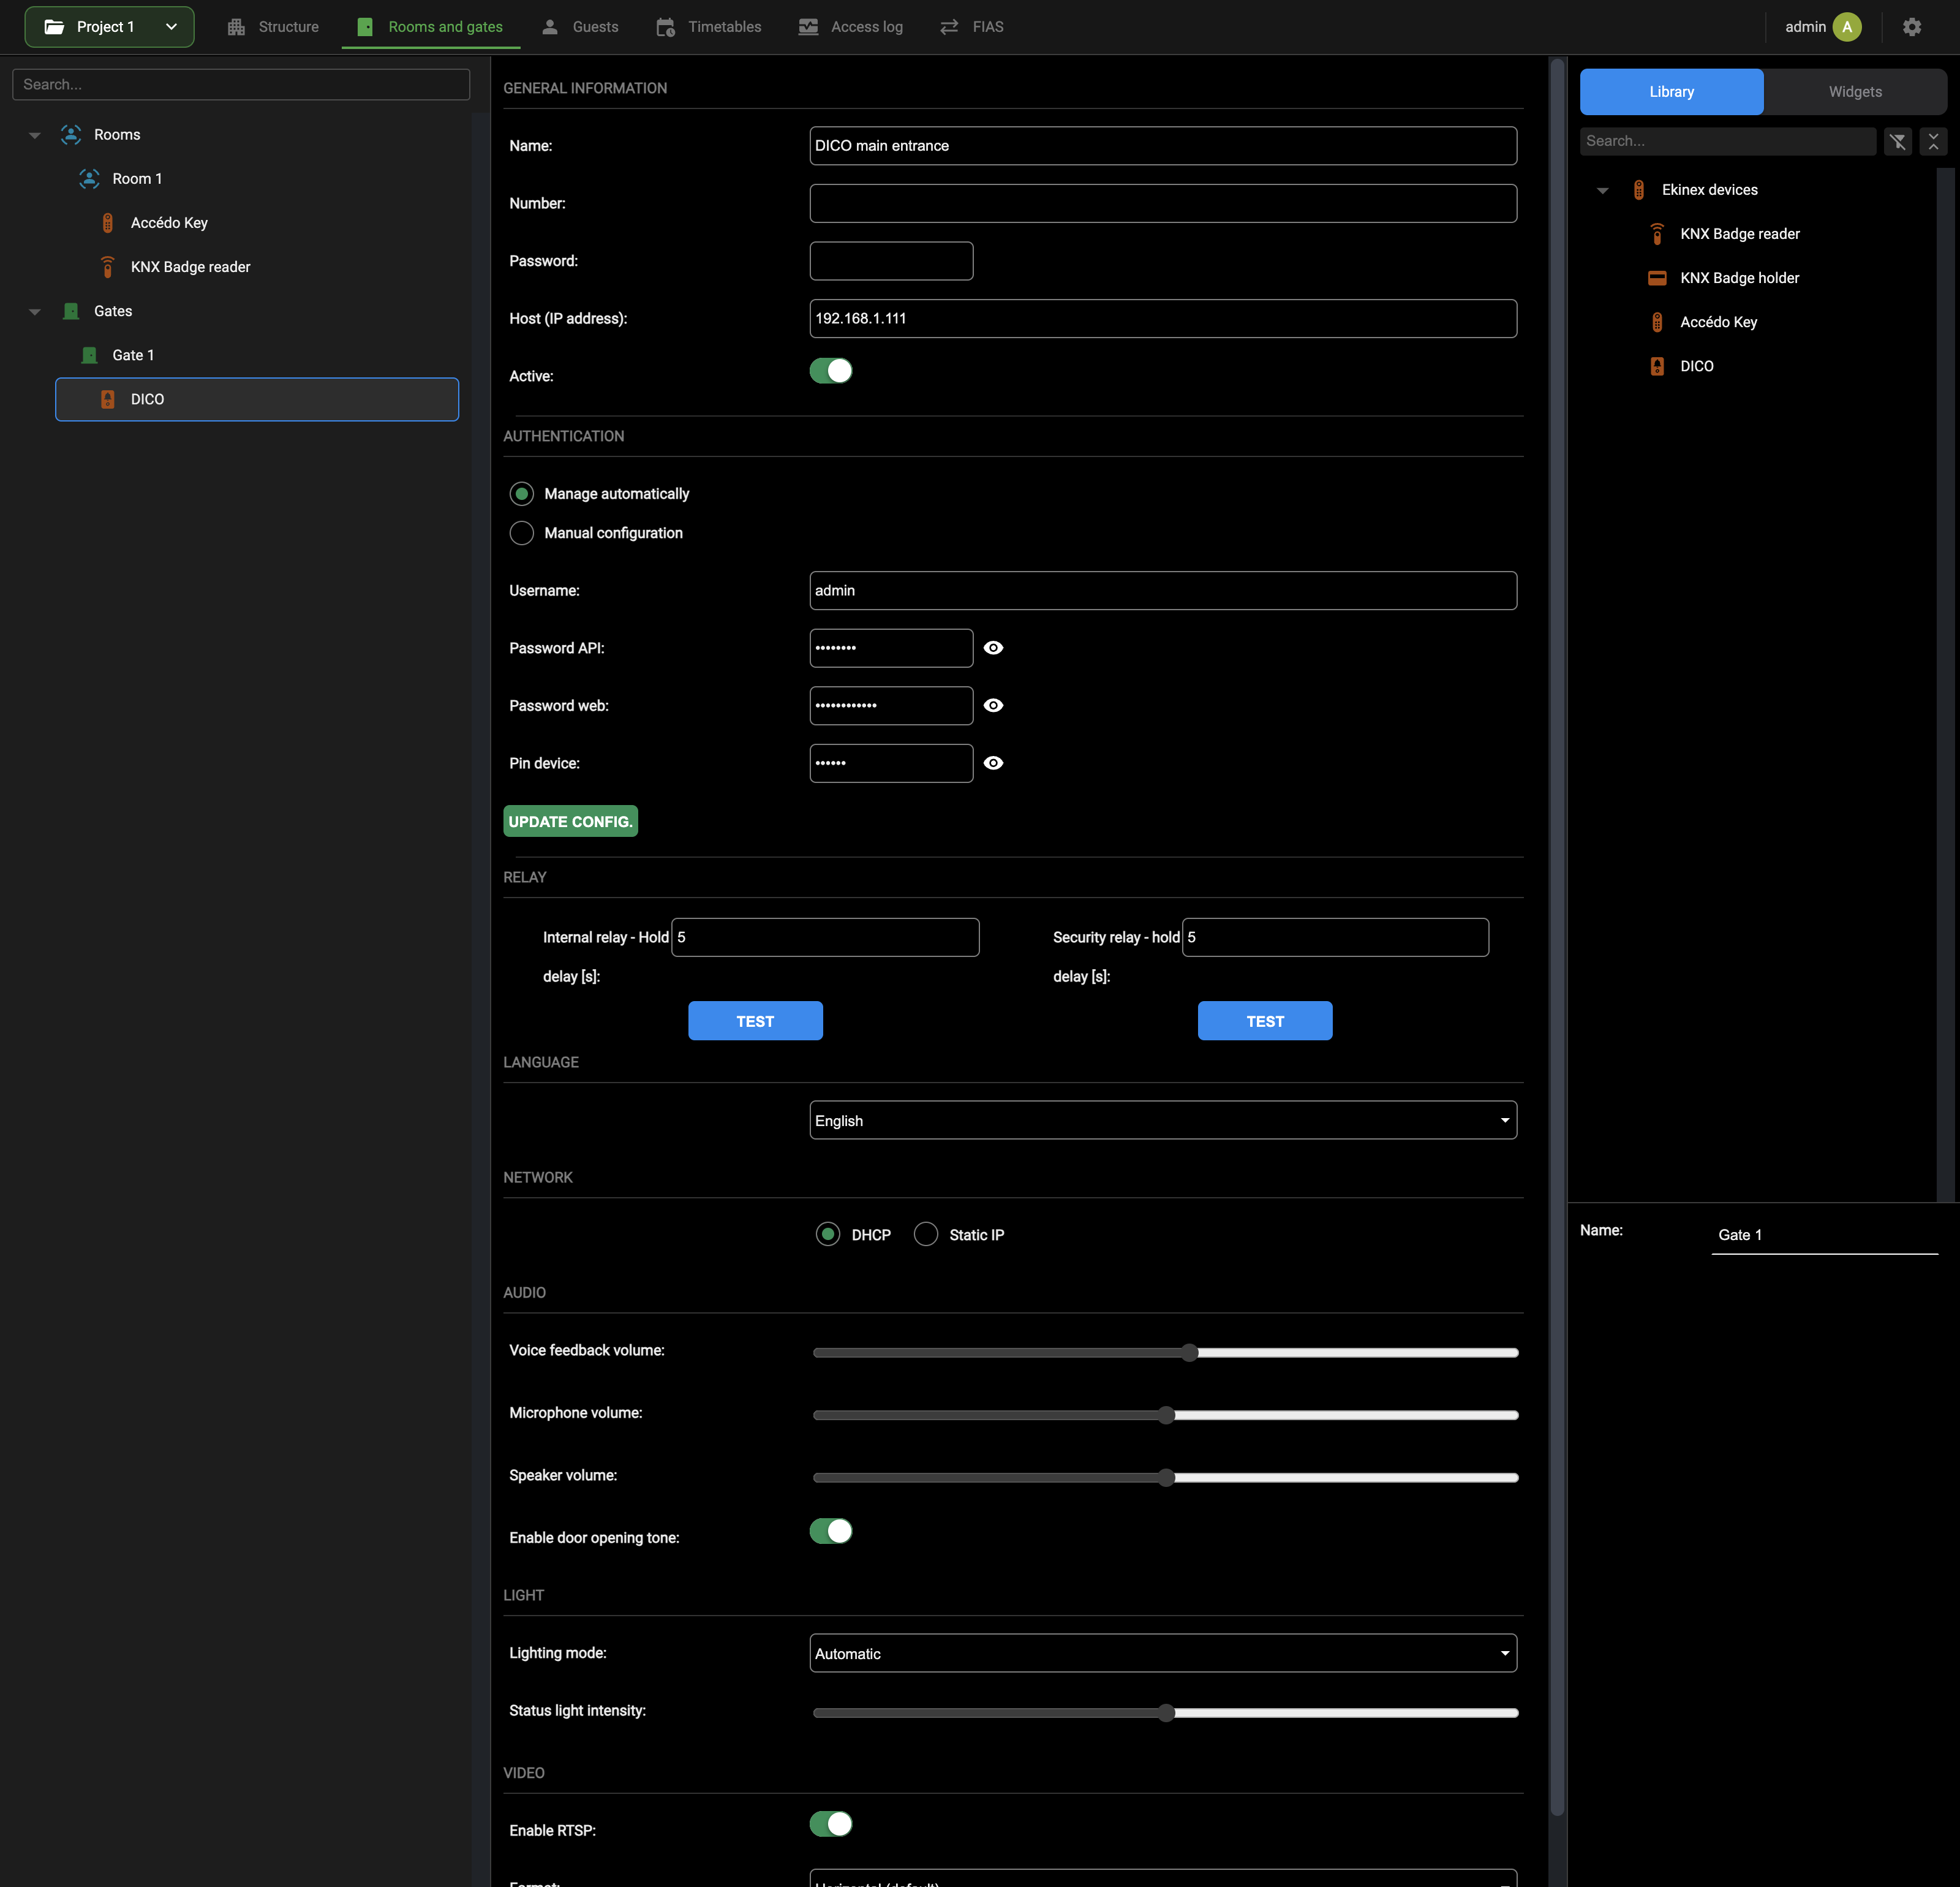The image size is (1960, 1887).
Task: Click the admin user avatar
Action: point(1847,27)
